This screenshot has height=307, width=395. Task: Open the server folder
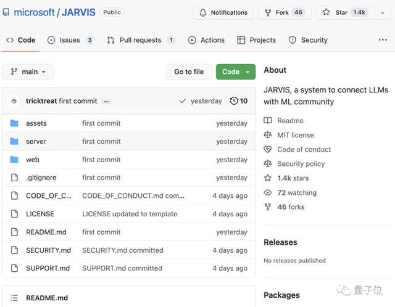[36, 141]
